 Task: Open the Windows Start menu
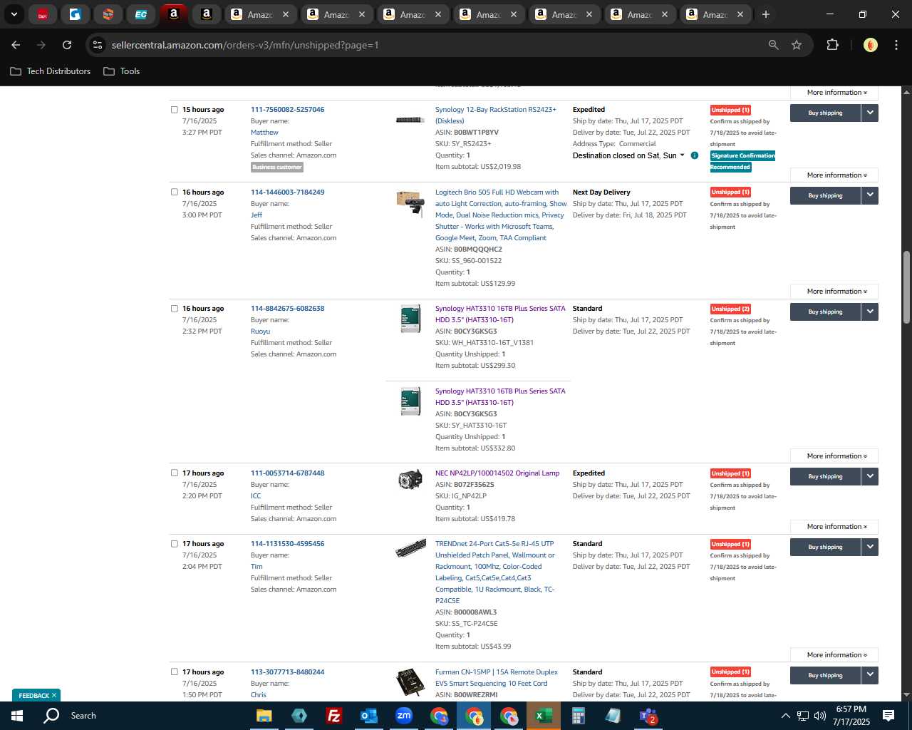pyautogui.click(x=17, y=716)
